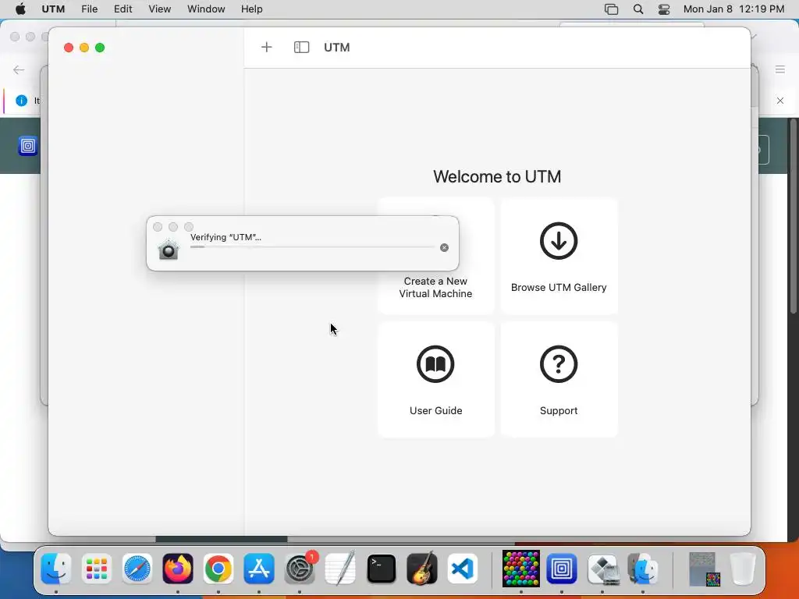Open the View menu
Image resolution: width=799 pixels, height=599 pixels.
click(159, 9)
